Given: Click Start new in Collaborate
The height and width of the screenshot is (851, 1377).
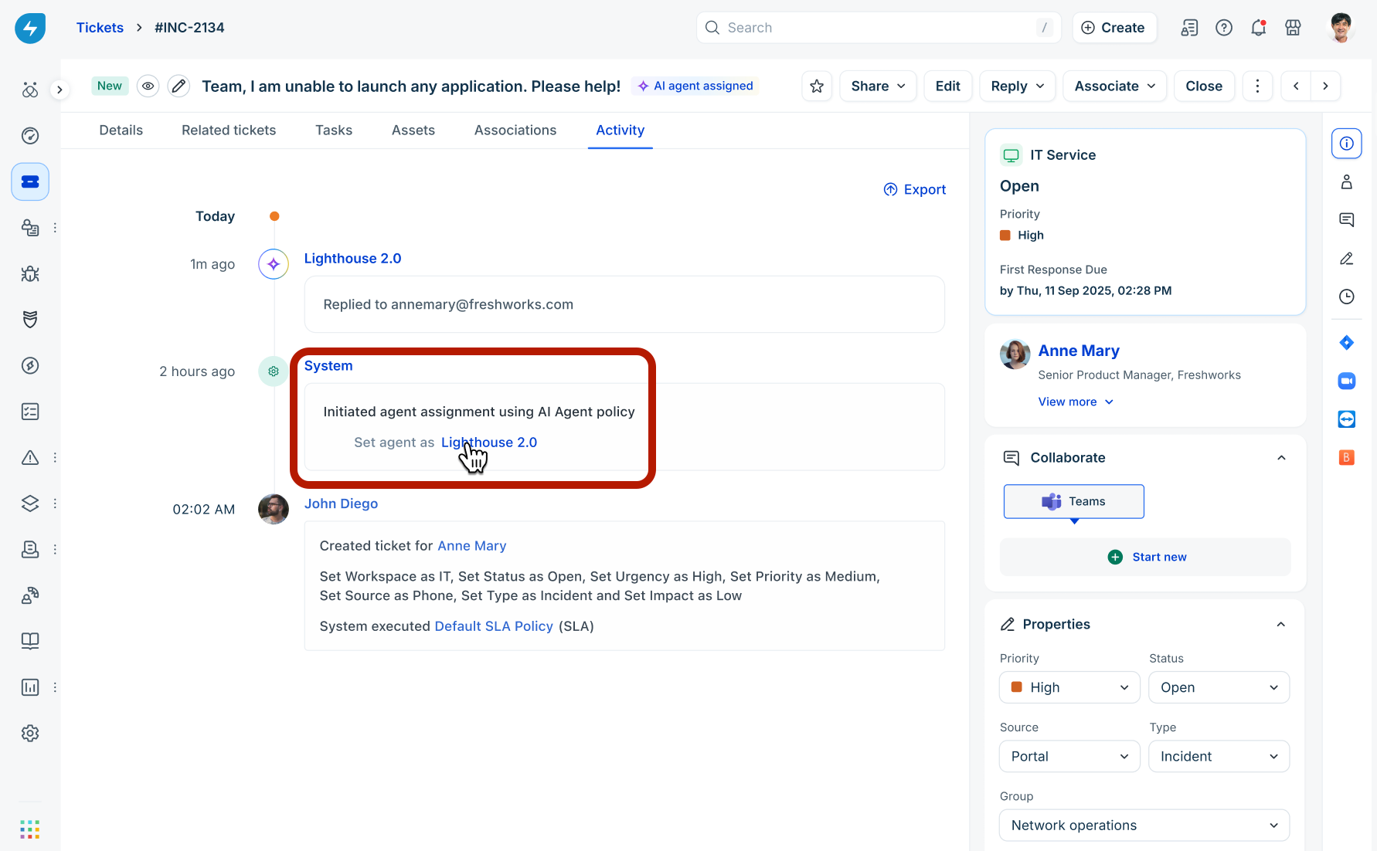Looking at the screenshot, I should tap(1145, 557).
